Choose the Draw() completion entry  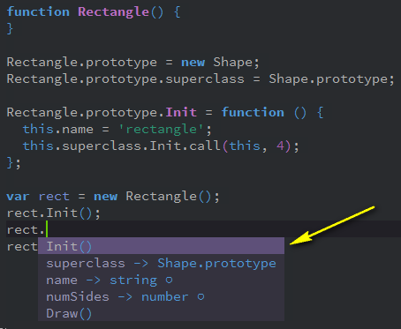(x=161, y=313)
